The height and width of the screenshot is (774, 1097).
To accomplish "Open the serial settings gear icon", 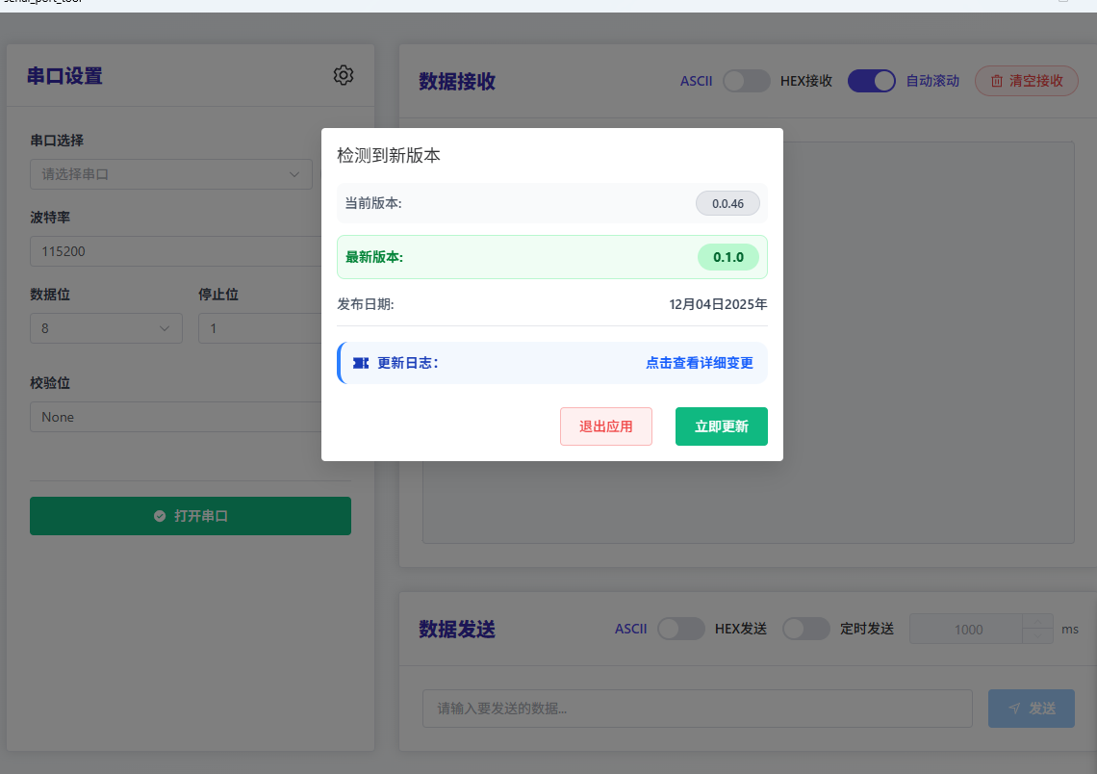I will [344, 75].
